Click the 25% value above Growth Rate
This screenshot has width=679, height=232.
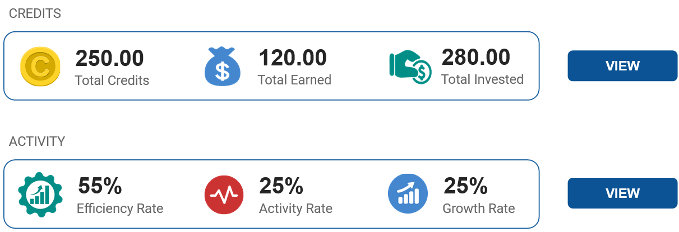[x=465, y=186]
